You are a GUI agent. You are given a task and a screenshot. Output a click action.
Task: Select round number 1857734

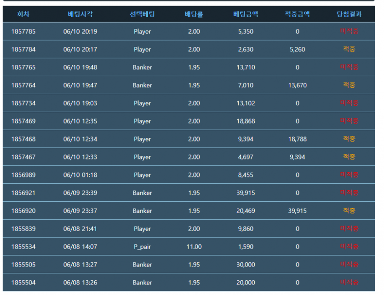(x=23, y=103)
